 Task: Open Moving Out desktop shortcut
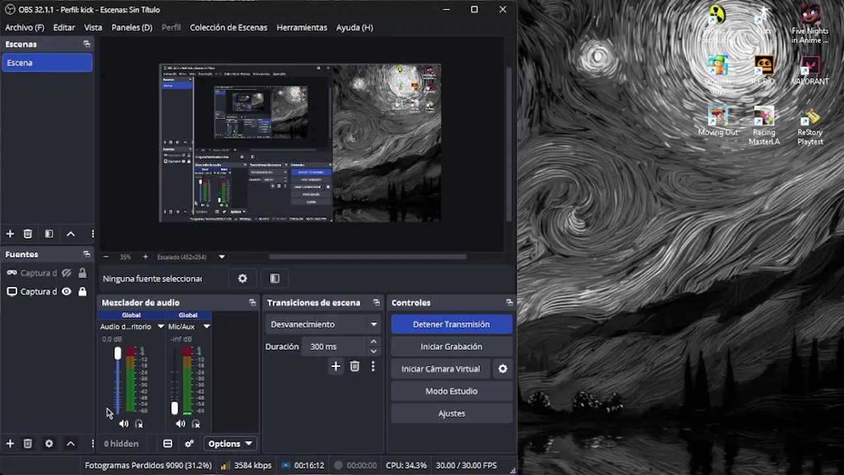point(718,121)
